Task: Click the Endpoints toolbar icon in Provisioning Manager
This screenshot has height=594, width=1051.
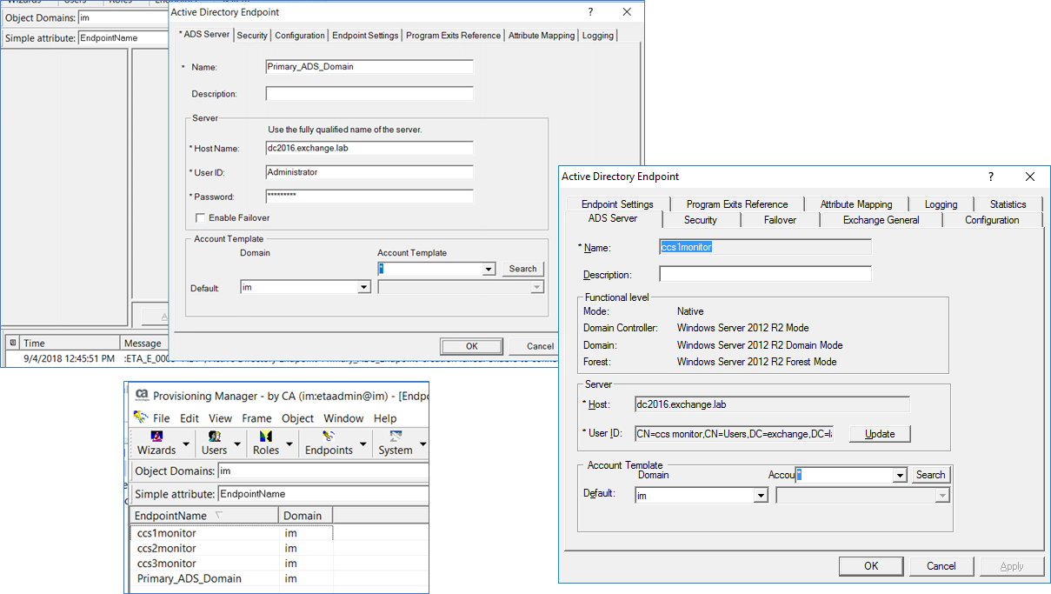Action: point(329,436)
